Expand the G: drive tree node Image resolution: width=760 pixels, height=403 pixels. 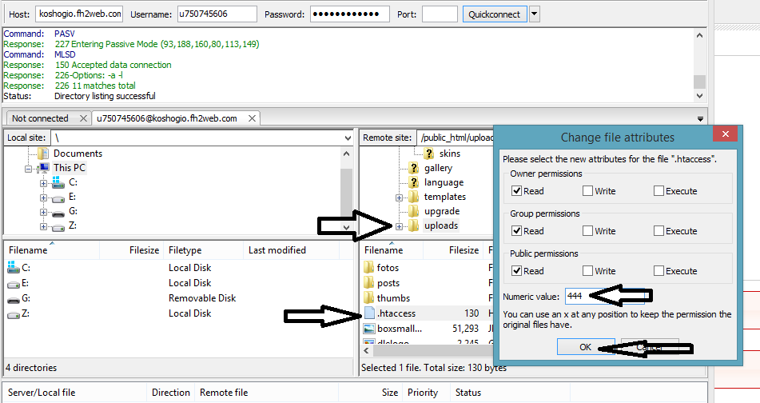pos(44,213)
